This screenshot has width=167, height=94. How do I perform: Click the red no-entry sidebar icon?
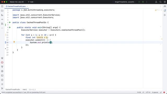(2, 62)
